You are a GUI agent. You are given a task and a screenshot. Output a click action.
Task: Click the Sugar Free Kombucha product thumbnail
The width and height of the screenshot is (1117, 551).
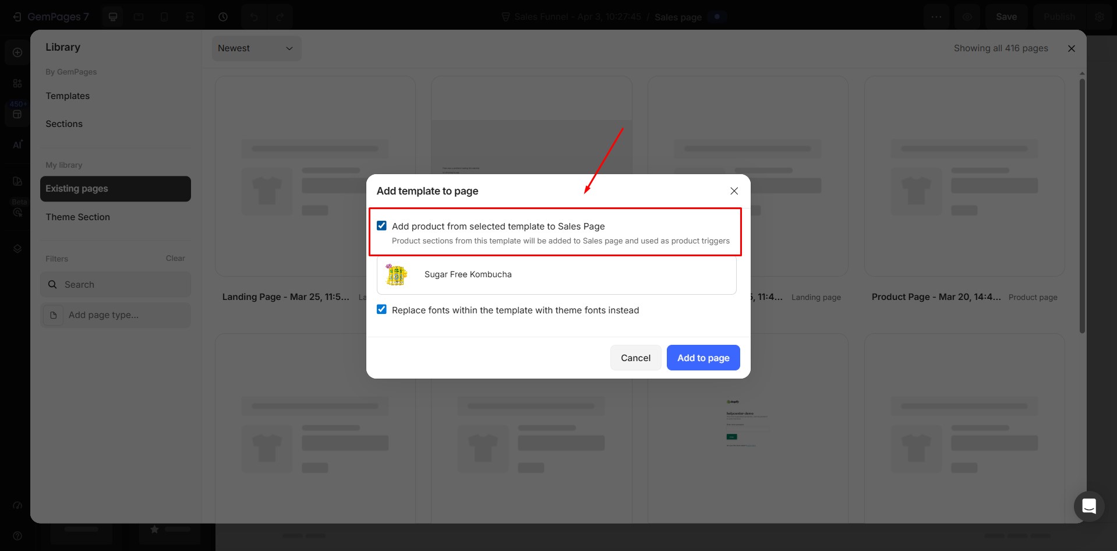pos(397,274)
